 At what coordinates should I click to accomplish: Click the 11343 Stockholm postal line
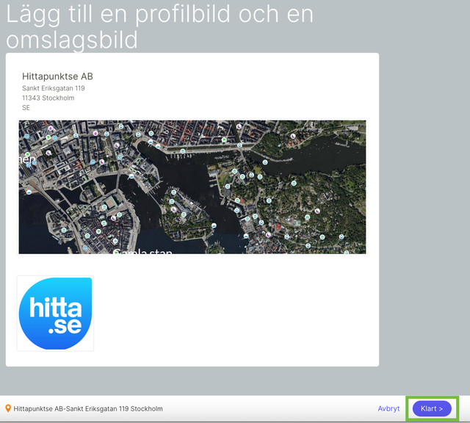pos(48,98)
